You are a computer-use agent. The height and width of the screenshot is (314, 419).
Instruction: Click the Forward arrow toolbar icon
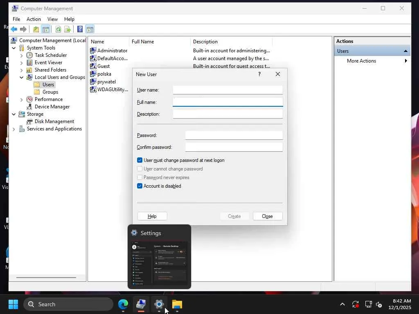pos(23,29)
